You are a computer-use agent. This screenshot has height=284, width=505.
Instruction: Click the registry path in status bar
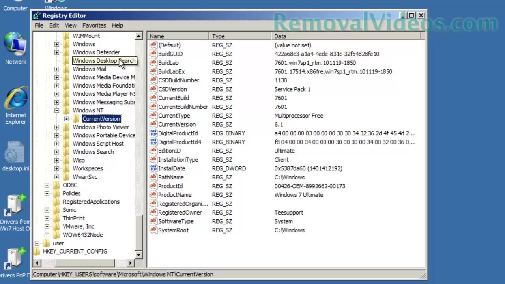123,274
